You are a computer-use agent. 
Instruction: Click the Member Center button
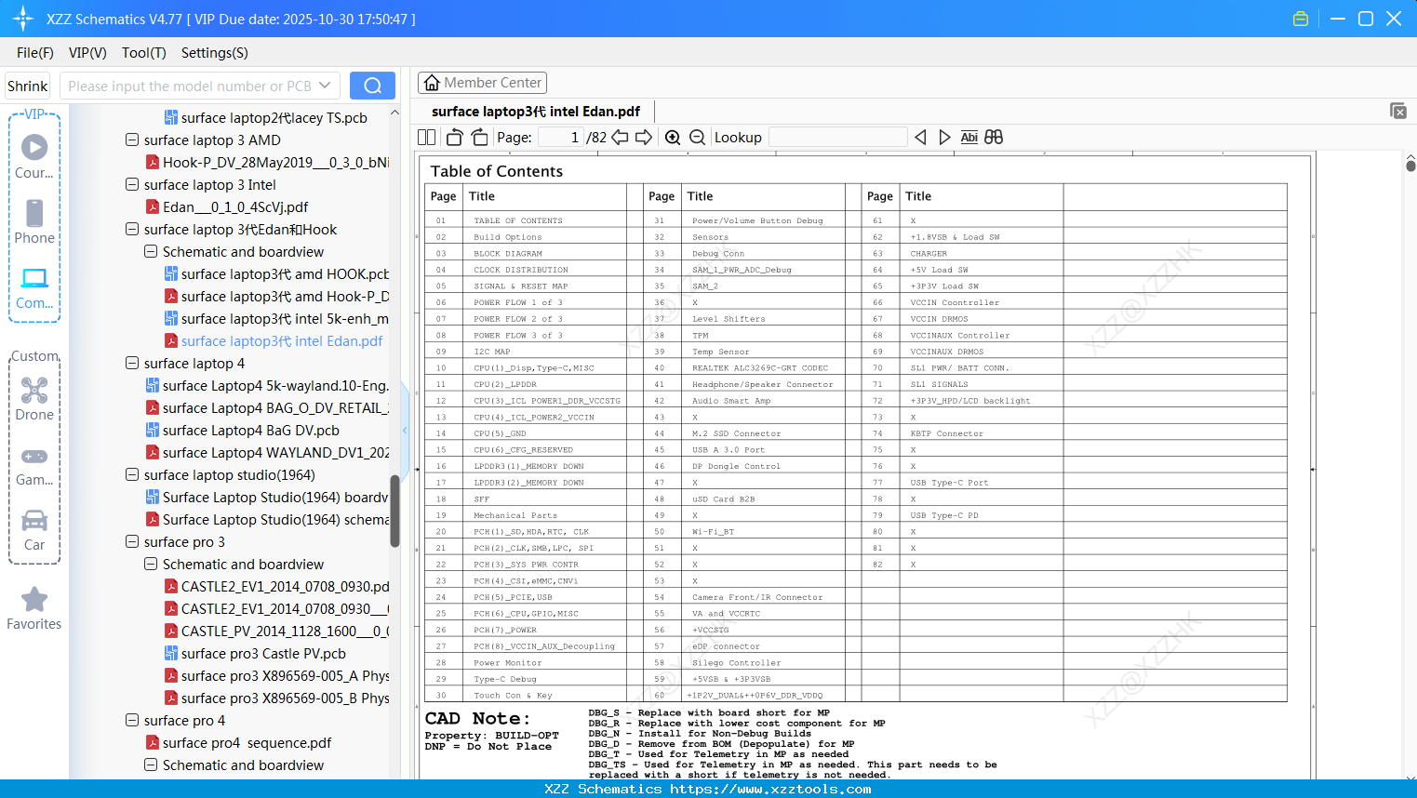tap(482, 83)
